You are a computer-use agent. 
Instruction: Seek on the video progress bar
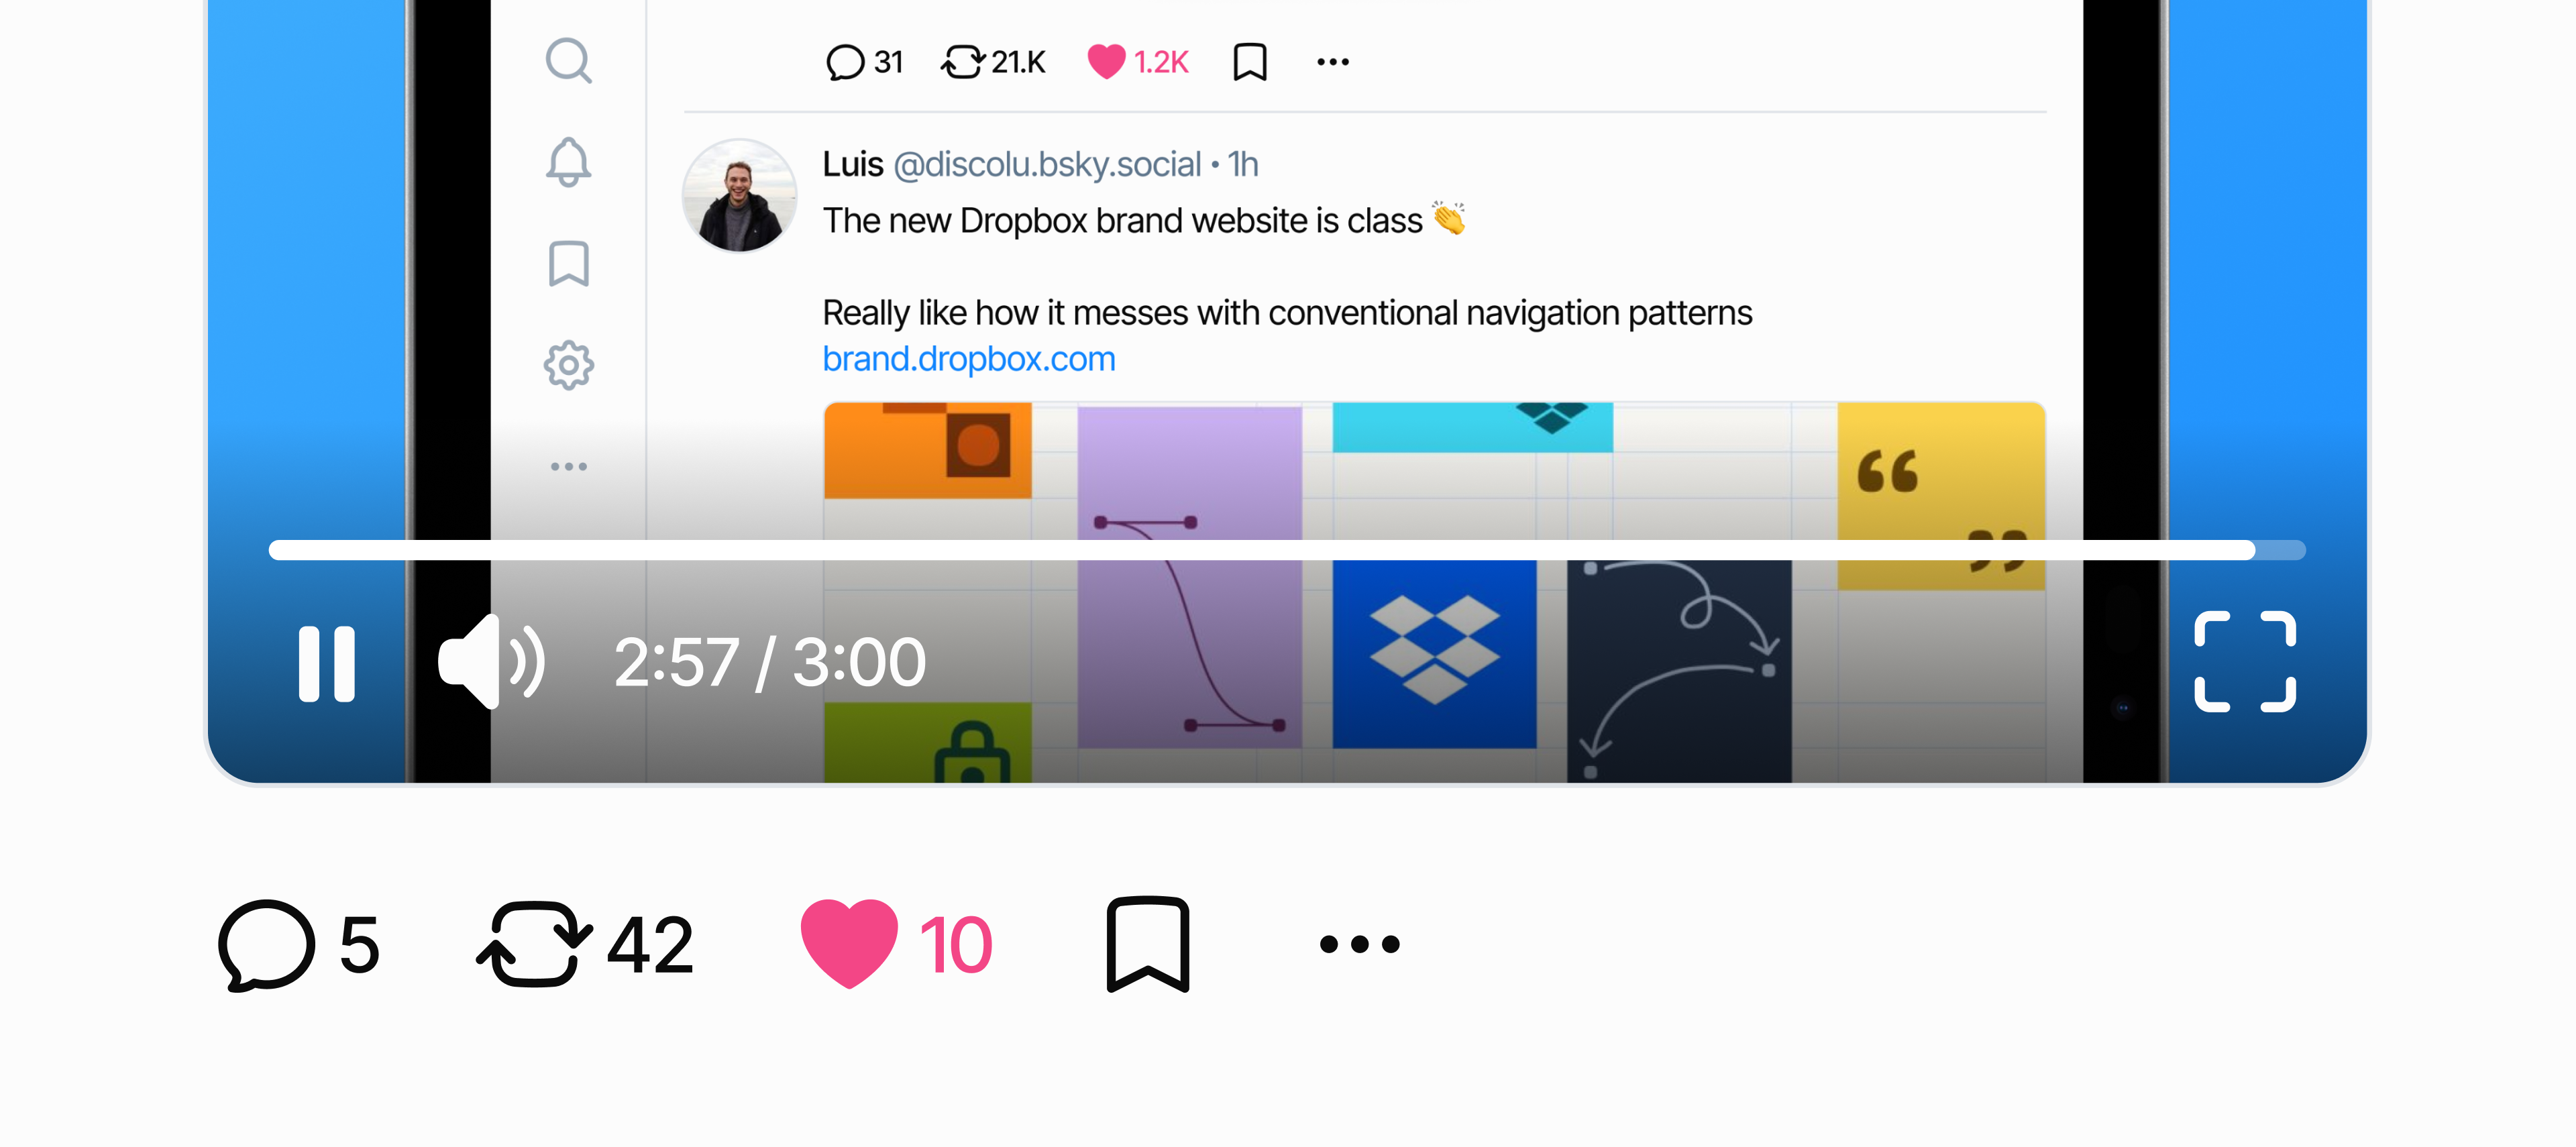tap(1287, 550)
